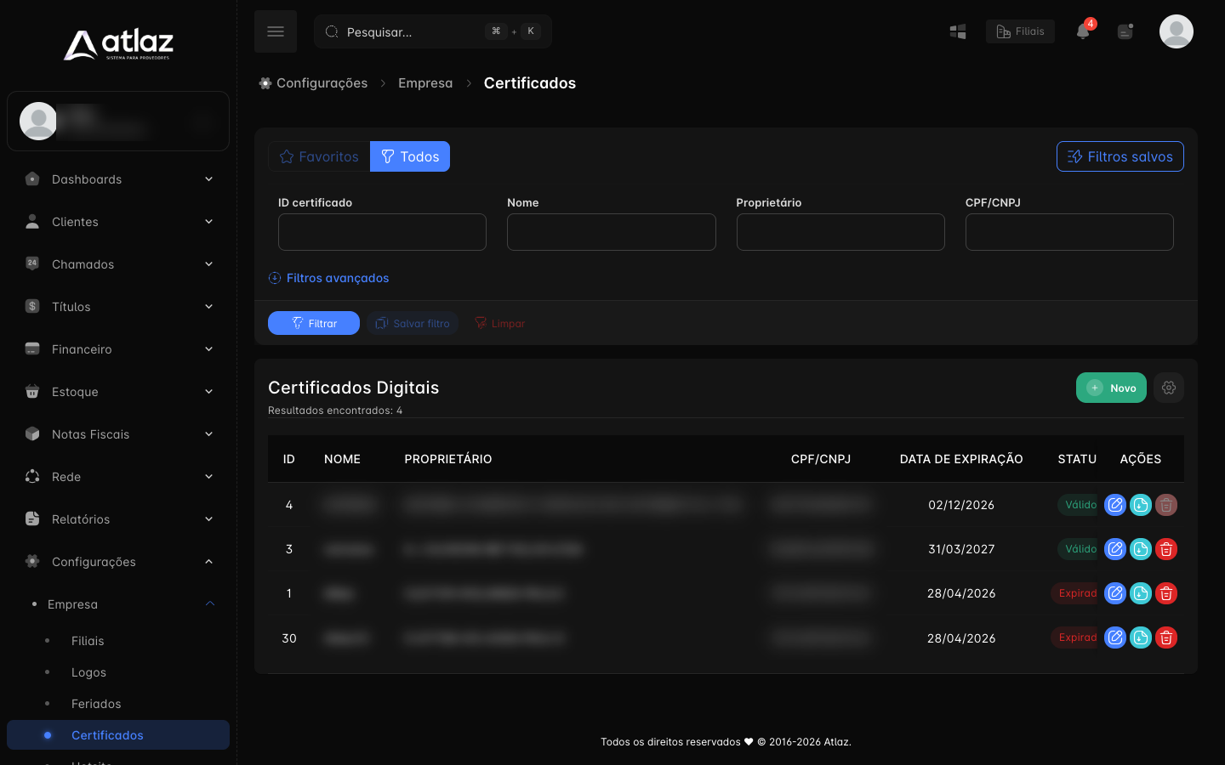Image resolution: width=1225 pixels, height=765 pixels.
Task: Expand the Dashboards menu
Action: [118, 179]
